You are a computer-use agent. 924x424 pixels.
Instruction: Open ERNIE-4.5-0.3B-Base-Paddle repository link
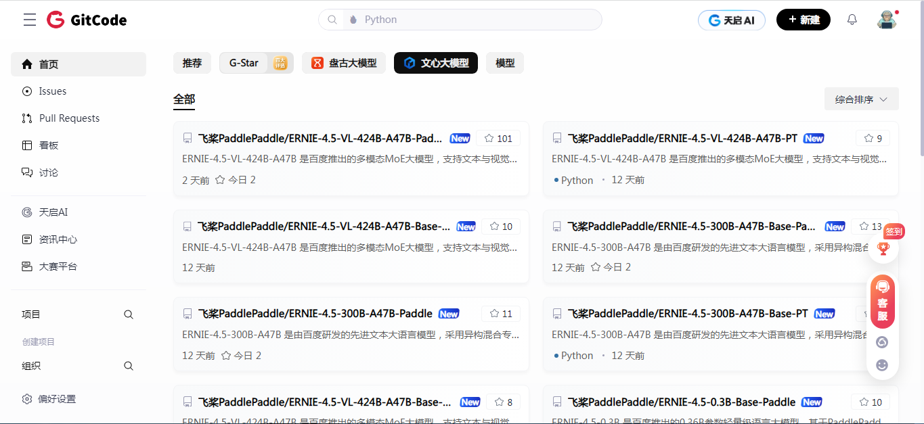point(682,402)
